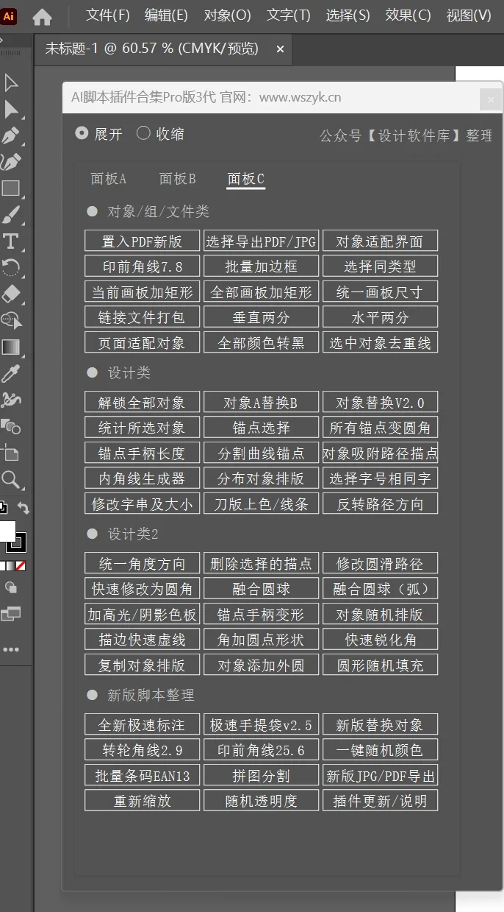The width and height of the screenshot is (504, 912).
Task: Select the Rotate tool
Action: pyautogui.click(x=11, y=267)
